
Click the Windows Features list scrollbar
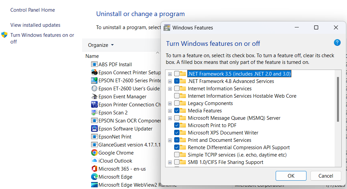click(338, 100)
